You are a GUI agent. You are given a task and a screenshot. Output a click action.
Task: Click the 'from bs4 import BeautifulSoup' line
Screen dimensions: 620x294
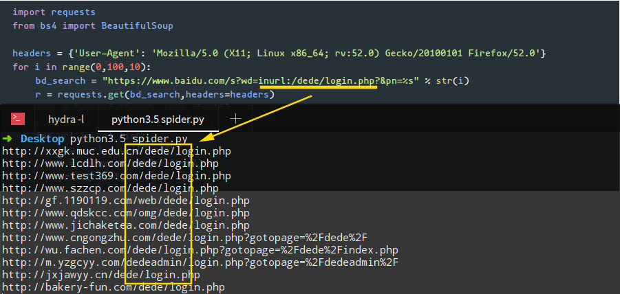(93, 26)
